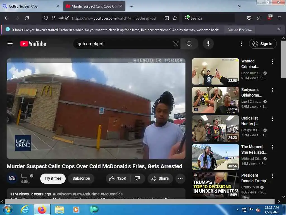Open the Bodycam Oklahoma video thumbnail
Screen dimensions: 286x215
(x=215, y=100)
